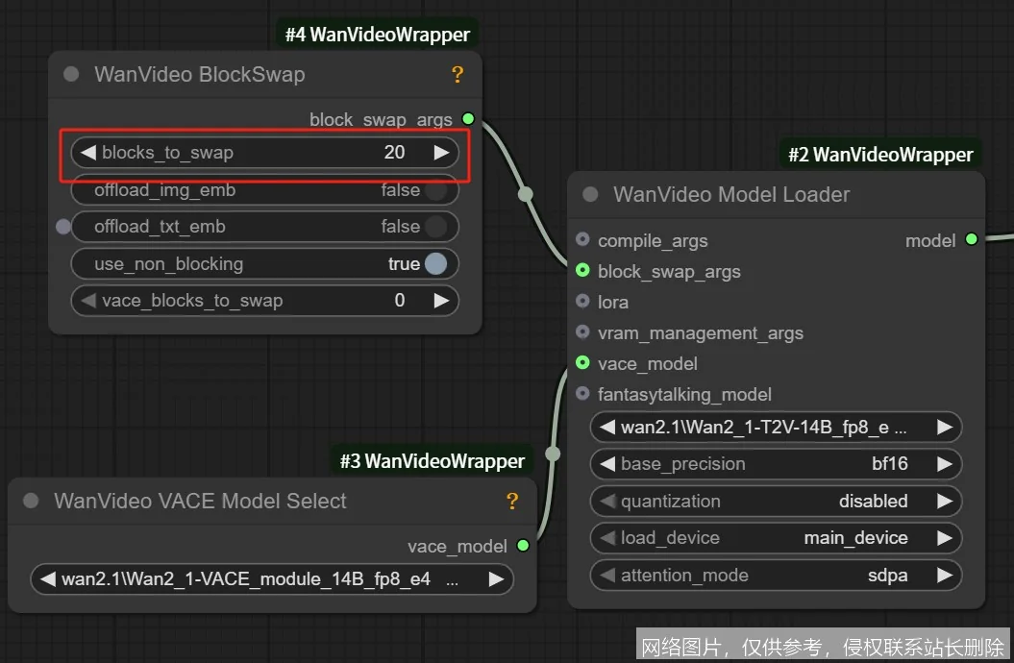This screenshot has height=663, width=1014.
Task: Collapse the WanVideo VACE Model Select node via its dot
Action: [31, 501]
